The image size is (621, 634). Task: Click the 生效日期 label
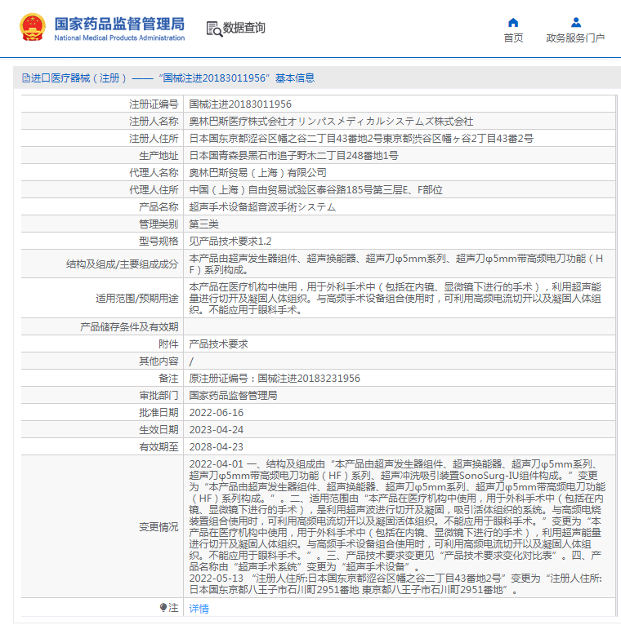[159, 430]
